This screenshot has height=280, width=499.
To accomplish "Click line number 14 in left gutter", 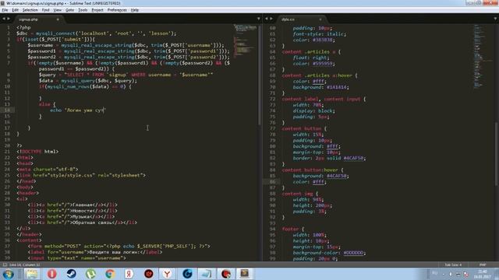I will (7, 110).
